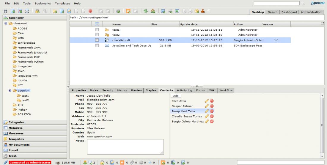Select contact Claudia Sossa Torrez
Image resolution: width=327 pixels, height=165 pixels.
(187, 117)
